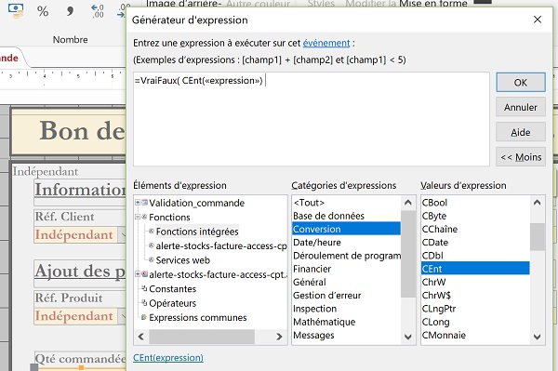Select CLngPtr in expression values
Screen dimensions: 558x371
pos(475,309)
